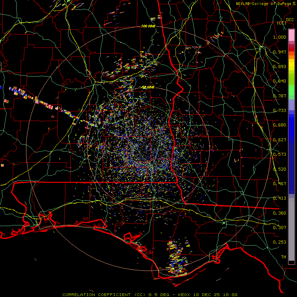This screenshot has width=297, height=297.
Task: Click the DCC product label
Action: pyautogui.click(x=290, y=20)
